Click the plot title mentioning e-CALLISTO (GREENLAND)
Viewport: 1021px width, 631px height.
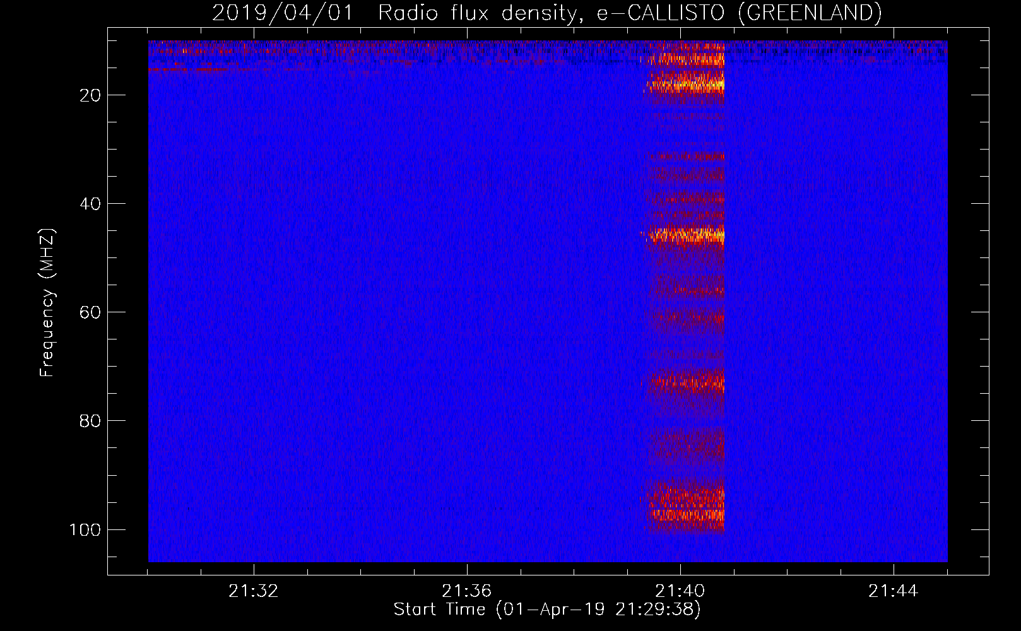click(546, 13)
